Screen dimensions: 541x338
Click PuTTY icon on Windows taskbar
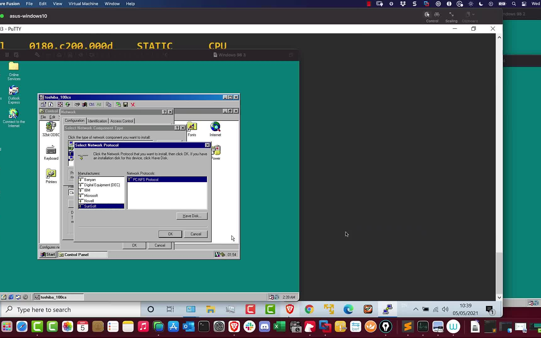tap(388, 310)
